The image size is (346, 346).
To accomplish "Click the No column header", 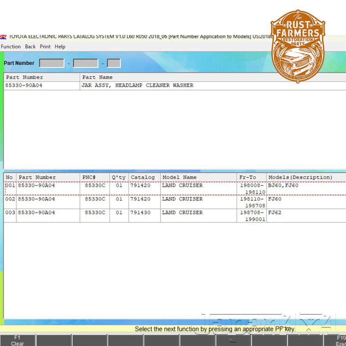I will pyautogui.click(x=10, y=177).
